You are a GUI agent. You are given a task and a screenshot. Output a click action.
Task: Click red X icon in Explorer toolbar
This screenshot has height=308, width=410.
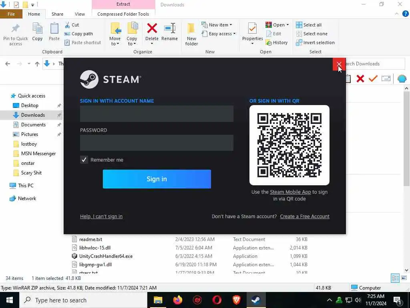[360, 79]
